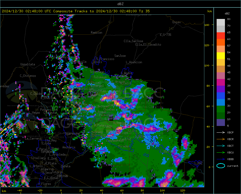Click the 'S_Francisco' place label
Image resolution: width=241 pixels, height=194 pixels.
tap(105, 59)
